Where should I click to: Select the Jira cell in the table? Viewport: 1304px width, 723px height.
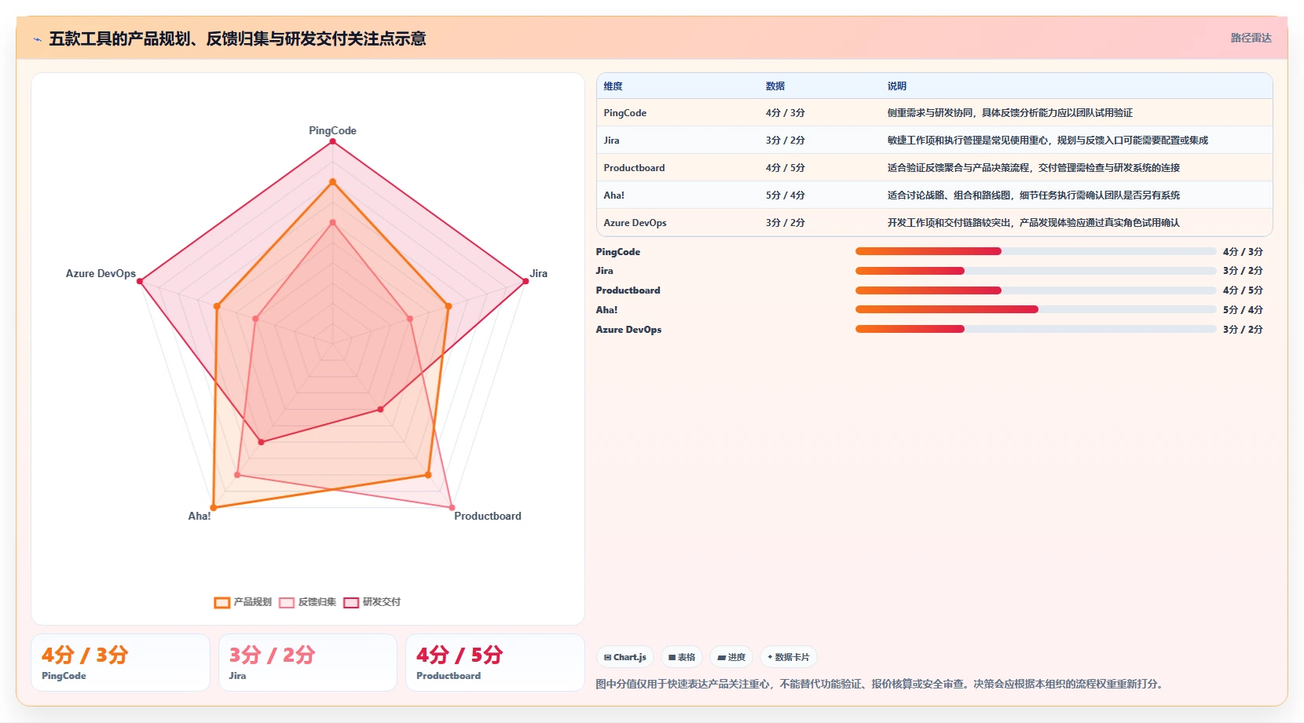[611, 141]
